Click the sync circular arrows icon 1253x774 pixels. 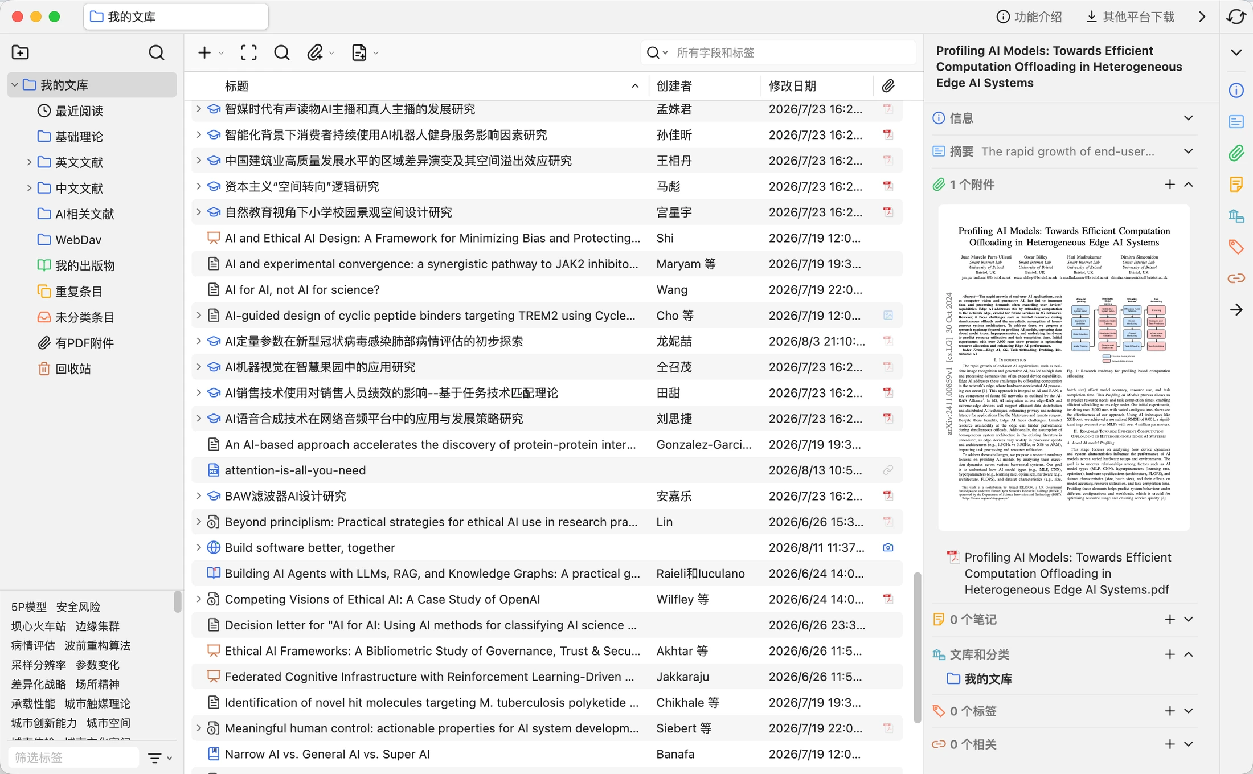point(1236,17)
